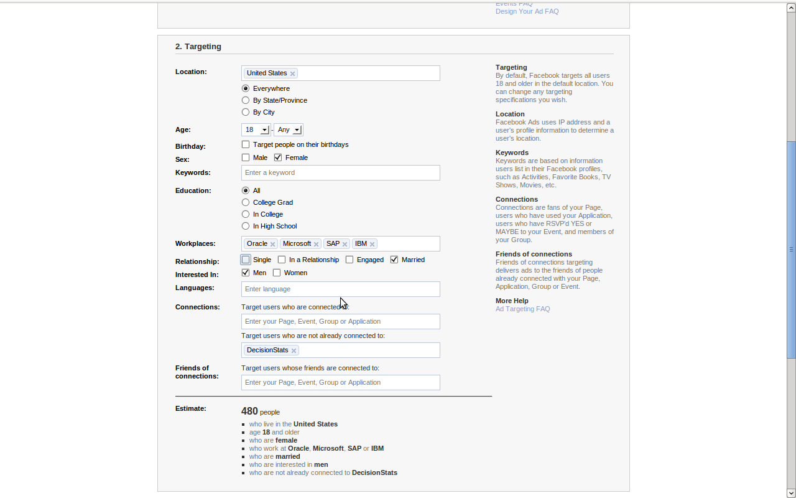796x498 pixels.
Task: Check the Male sex checkbox
Action: coord(246,157)
